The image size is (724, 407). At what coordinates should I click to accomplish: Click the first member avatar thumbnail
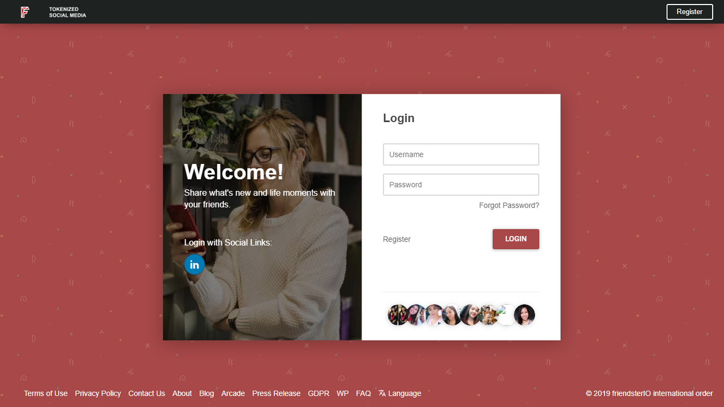pos(398,315)
